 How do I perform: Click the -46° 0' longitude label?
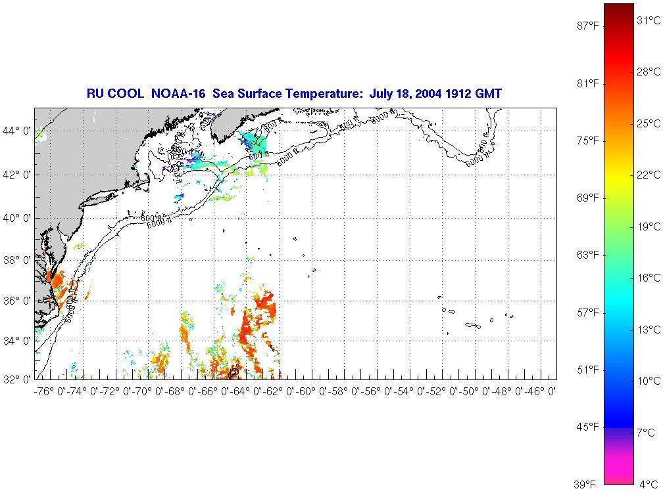pos(540,392)
